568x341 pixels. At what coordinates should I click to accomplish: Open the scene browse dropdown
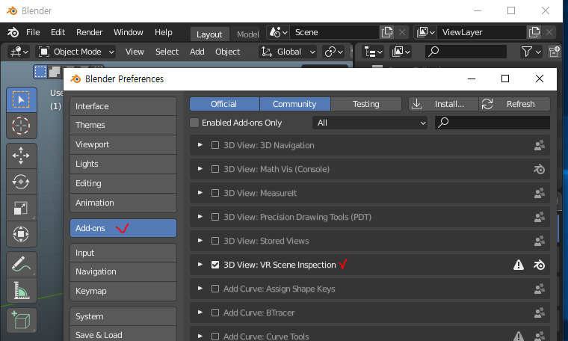pyautogui.click(x=278, y=32)
